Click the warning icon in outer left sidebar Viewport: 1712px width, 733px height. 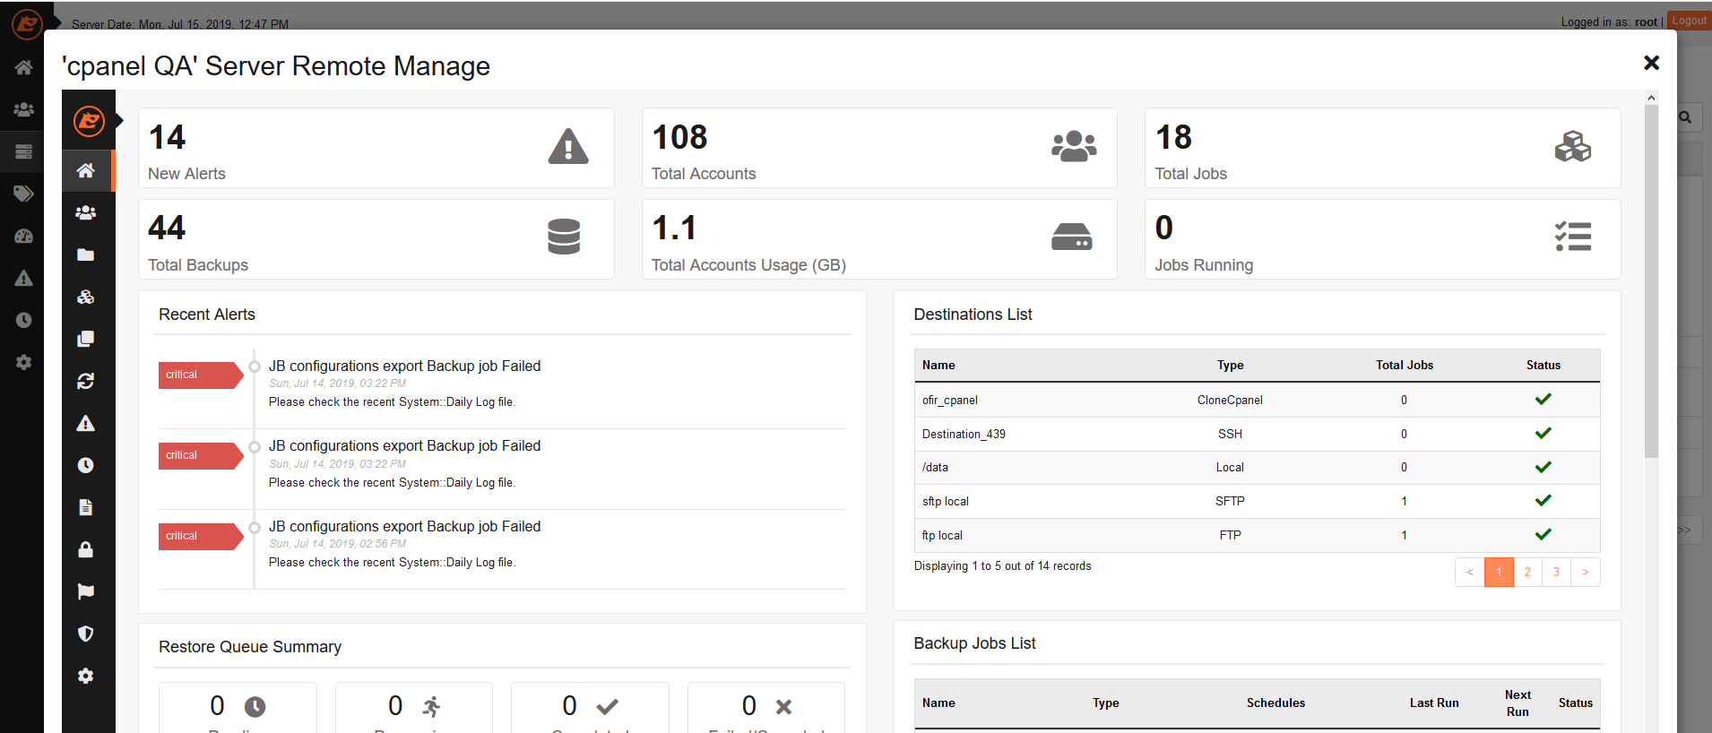(24, 278)
